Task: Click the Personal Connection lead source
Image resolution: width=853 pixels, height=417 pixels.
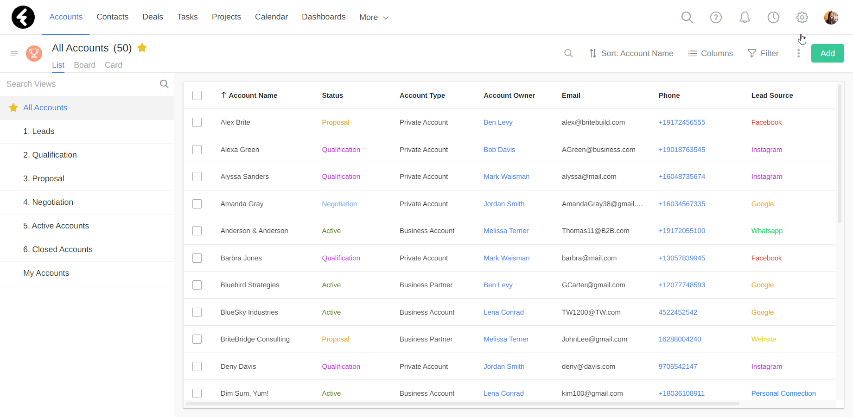Action: click(783, 393)
